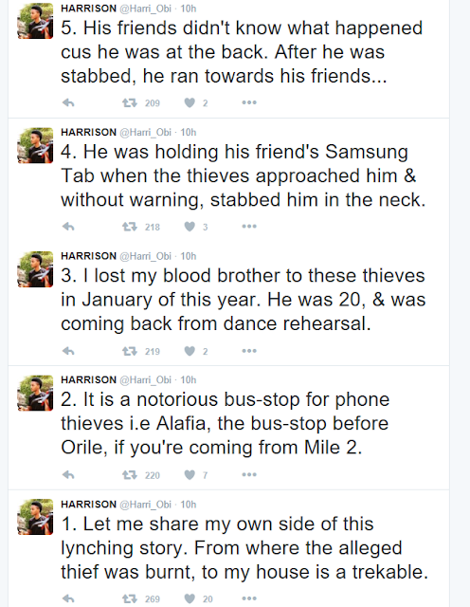Reply to the notorious bus-stop tweet
470x607 pixels.
pos(68,474)
